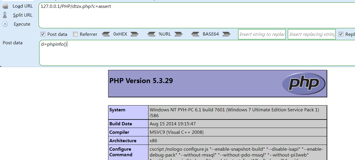Open the 0xHEX encoding menu

point(120,34)
